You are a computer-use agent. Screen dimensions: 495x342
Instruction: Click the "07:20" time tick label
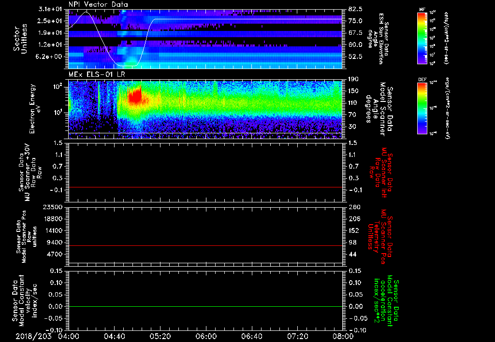(x=297, y=336)
